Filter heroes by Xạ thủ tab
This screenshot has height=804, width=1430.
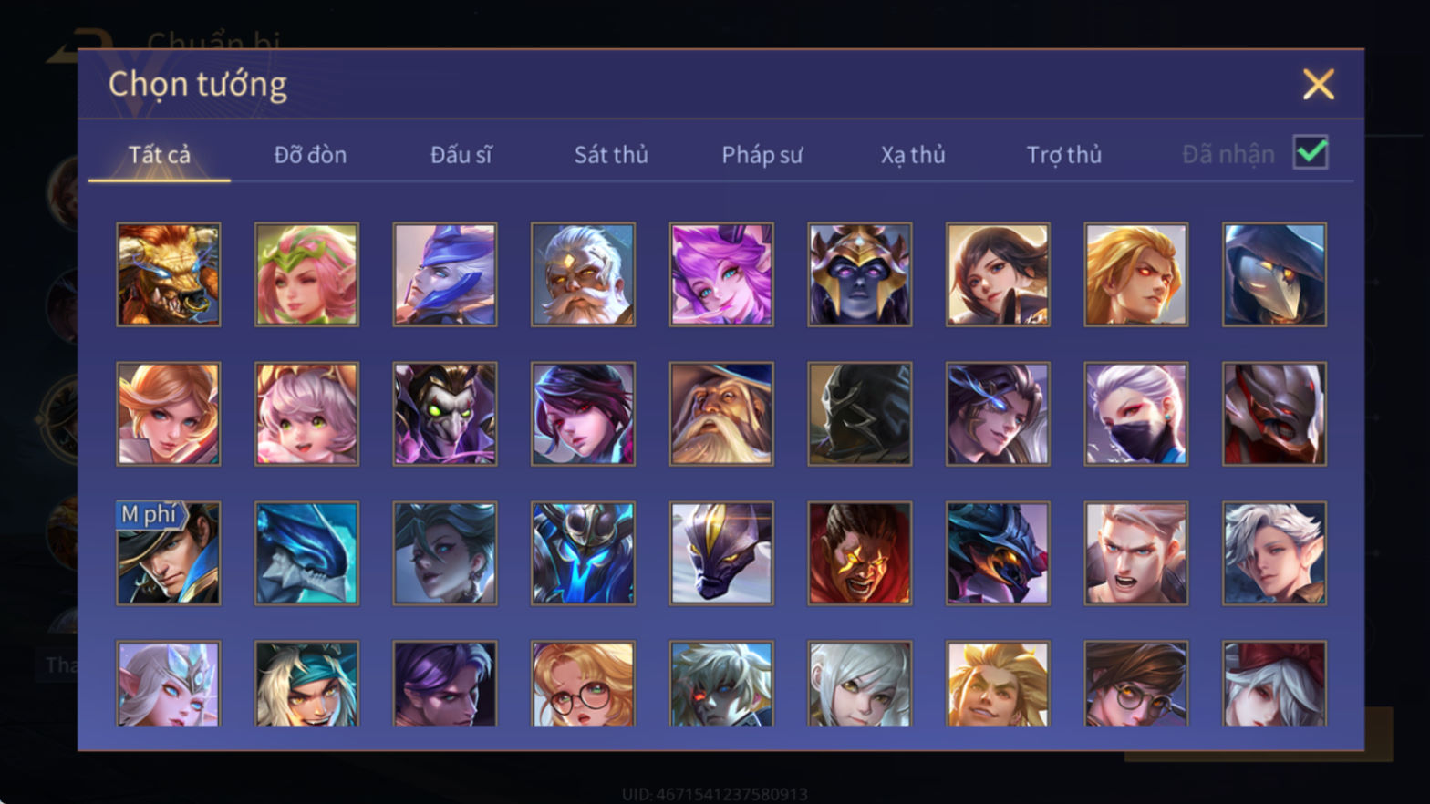pos(913,155)
